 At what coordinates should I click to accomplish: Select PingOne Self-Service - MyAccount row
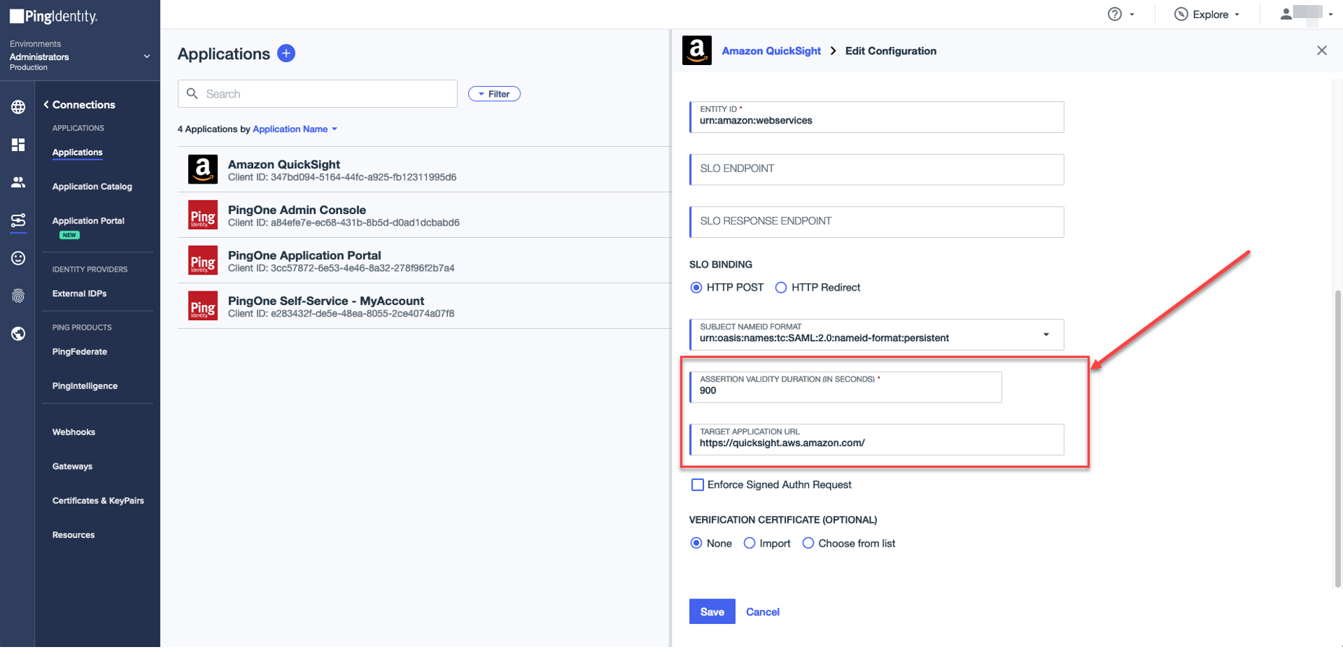(424, 307)
